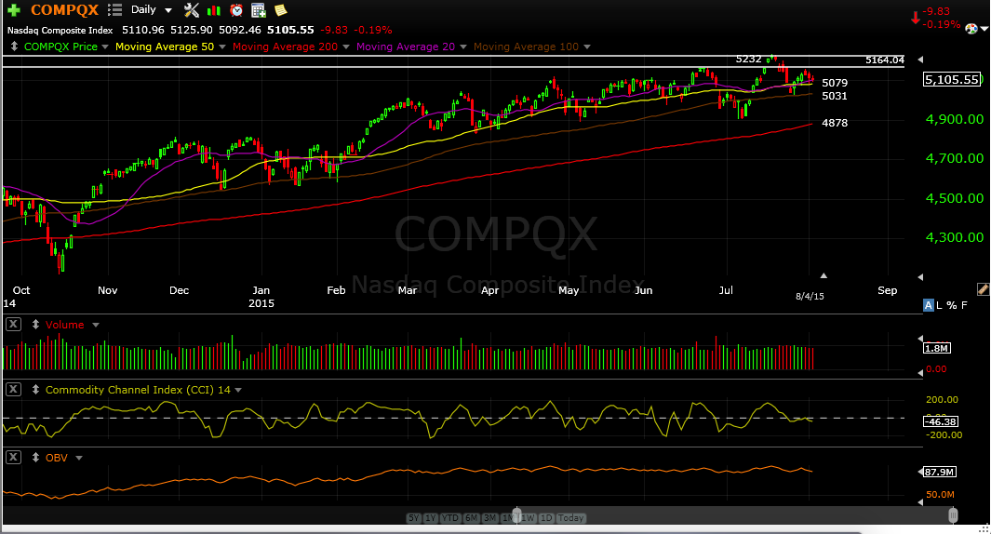Click the right-end timeline scroll handle

953,515
